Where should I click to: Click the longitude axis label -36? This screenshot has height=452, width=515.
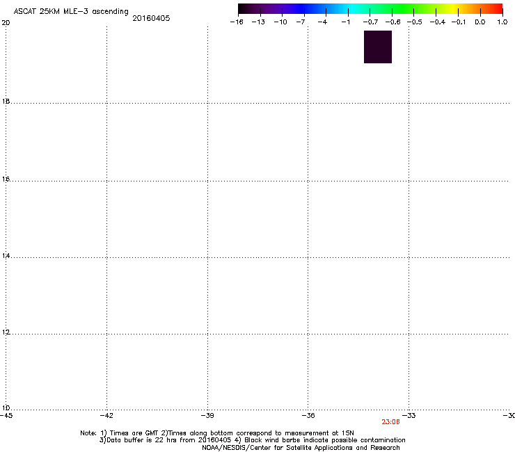308,416
